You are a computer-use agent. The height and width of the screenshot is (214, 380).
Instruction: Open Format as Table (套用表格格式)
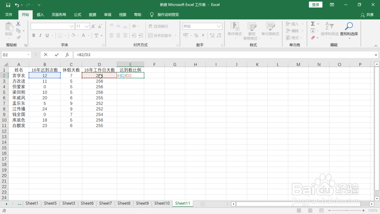click(x=252, y=31)
